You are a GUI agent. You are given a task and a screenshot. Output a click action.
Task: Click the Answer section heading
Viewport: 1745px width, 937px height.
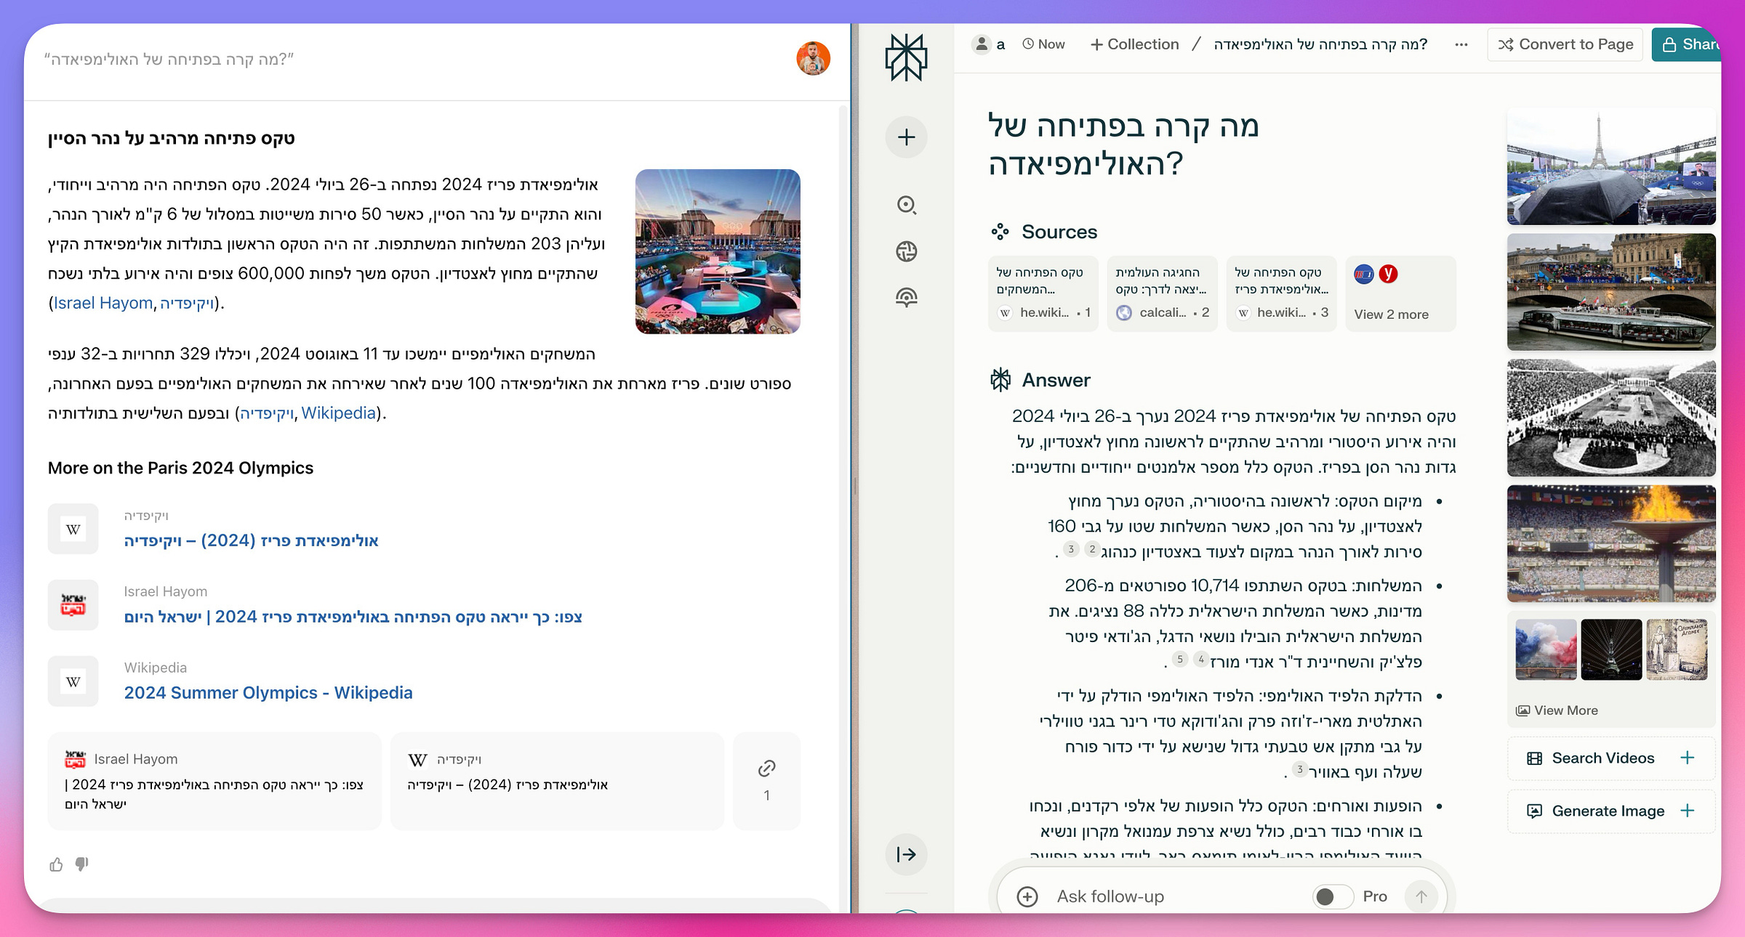point(1056,380)
